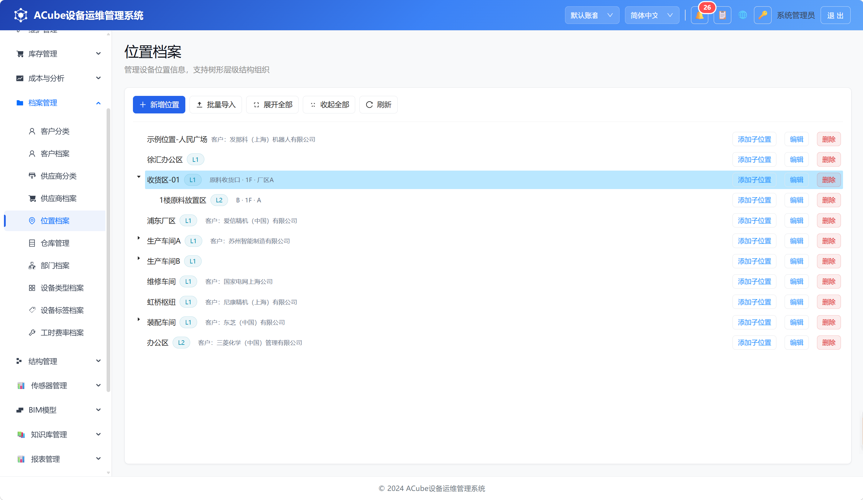The width and height of the screenshot is (863, 500).
Task: Click the 设备类型档案 grid icon
Action: coord(32,288)
